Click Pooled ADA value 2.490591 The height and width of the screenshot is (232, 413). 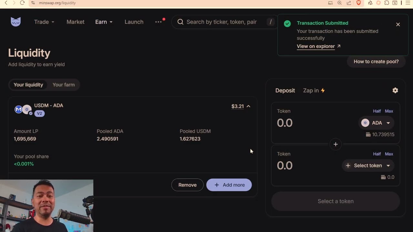pos(107,139)
